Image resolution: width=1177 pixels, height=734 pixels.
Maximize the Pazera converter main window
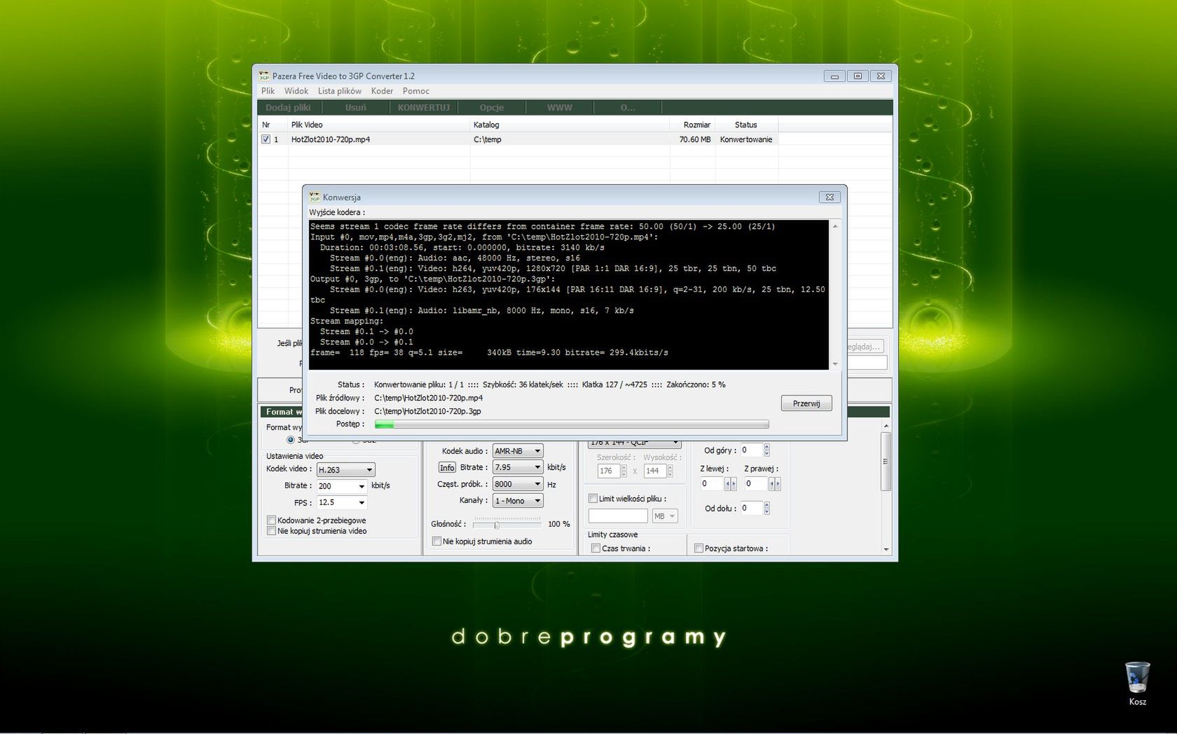858,76
